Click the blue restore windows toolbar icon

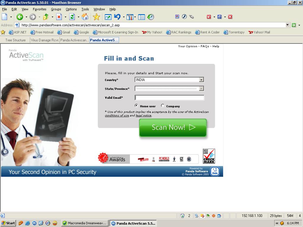tap(220, 17)
